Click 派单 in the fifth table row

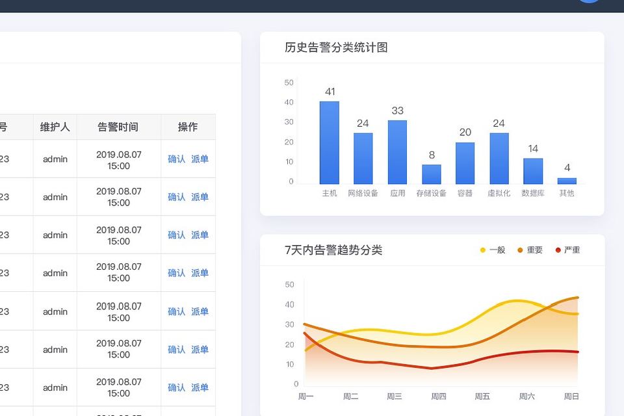200,311
